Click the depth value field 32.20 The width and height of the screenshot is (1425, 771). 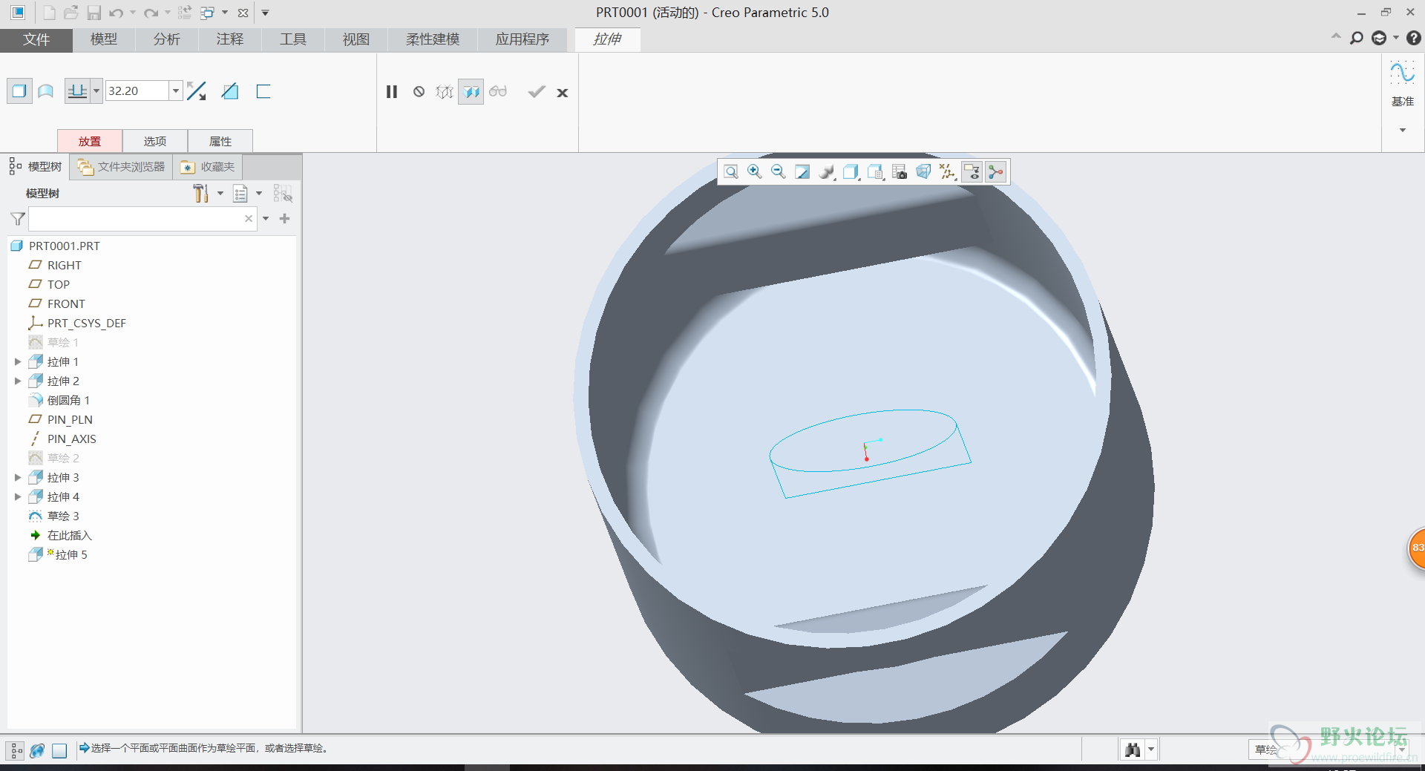(x=137, y=91)
